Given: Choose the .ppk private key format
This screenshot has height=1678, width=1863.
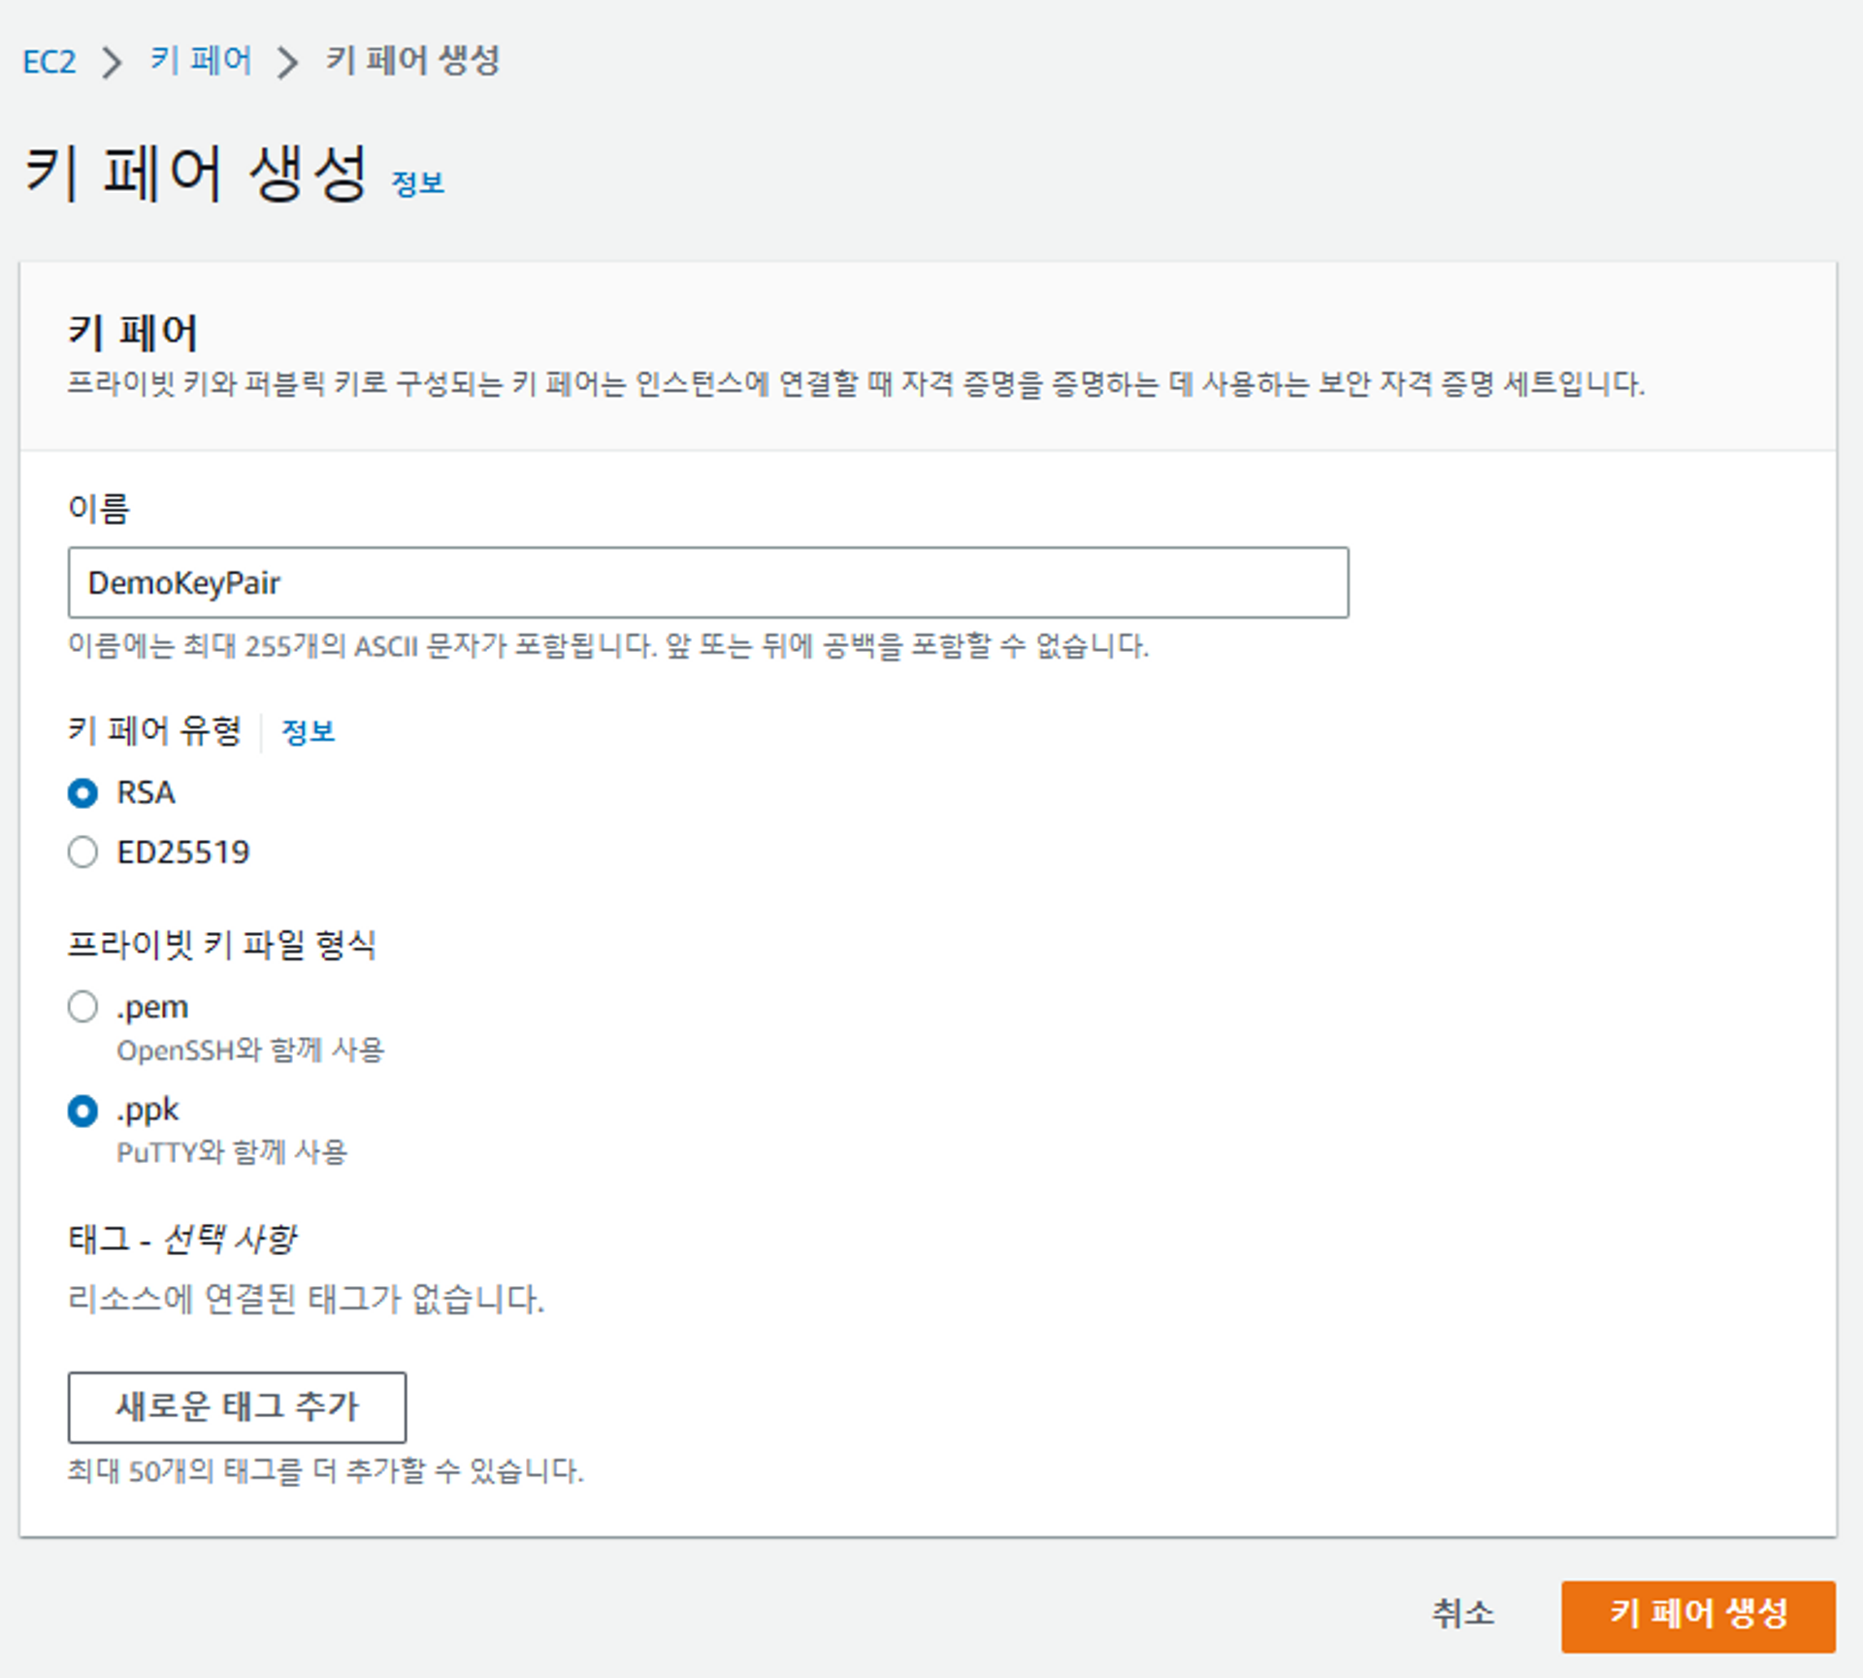Looking at the screenshot, I should point(83,1111).
